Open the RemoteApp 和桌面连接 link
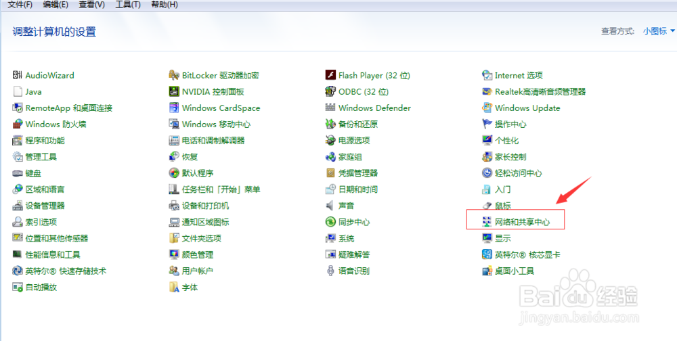 [69, 108]
